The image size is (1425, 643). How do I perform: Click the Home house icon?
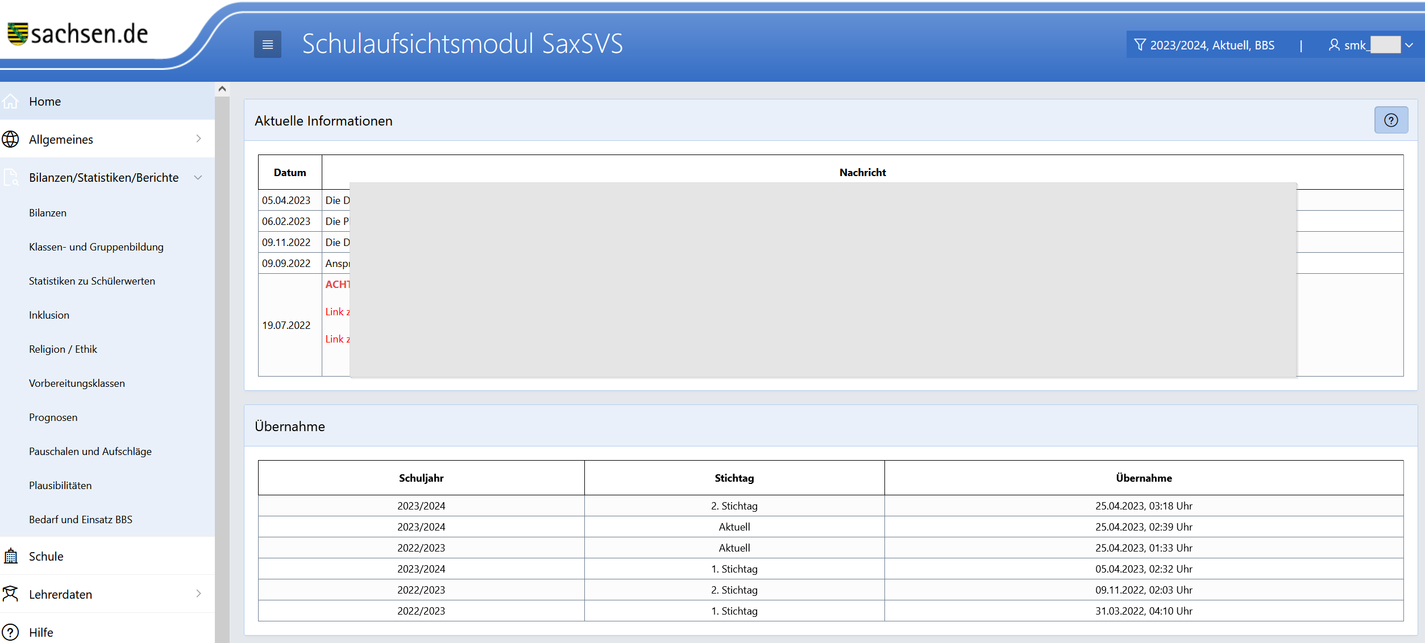11,102
